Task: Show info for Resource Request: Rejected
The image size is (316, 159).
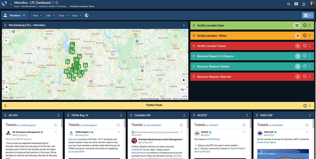Action: 305,76
